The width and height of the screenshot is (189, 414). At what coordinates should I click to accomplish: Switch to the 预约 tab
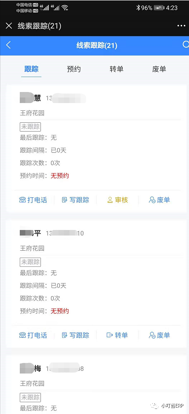point(74,69)
